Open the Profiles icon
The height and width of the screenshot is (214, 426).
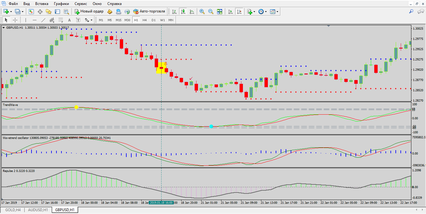tap(17, 12)
